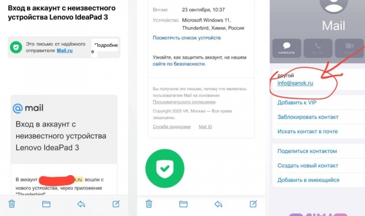Tap the greyed-out call button
The image size is (365, 216).
click(x=318, y=48)
